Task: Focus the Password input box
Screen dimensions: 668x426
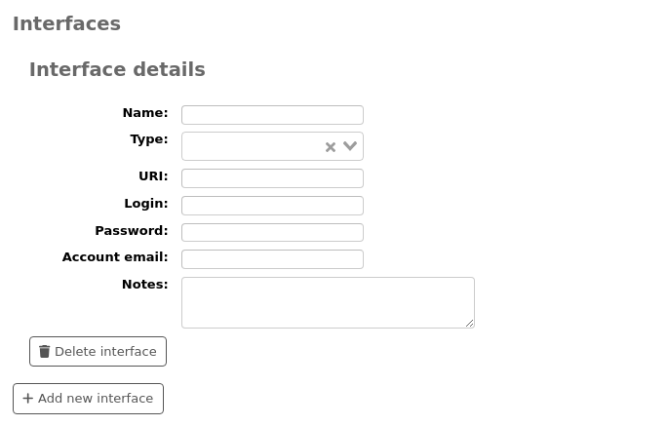Action: [272, 232]
